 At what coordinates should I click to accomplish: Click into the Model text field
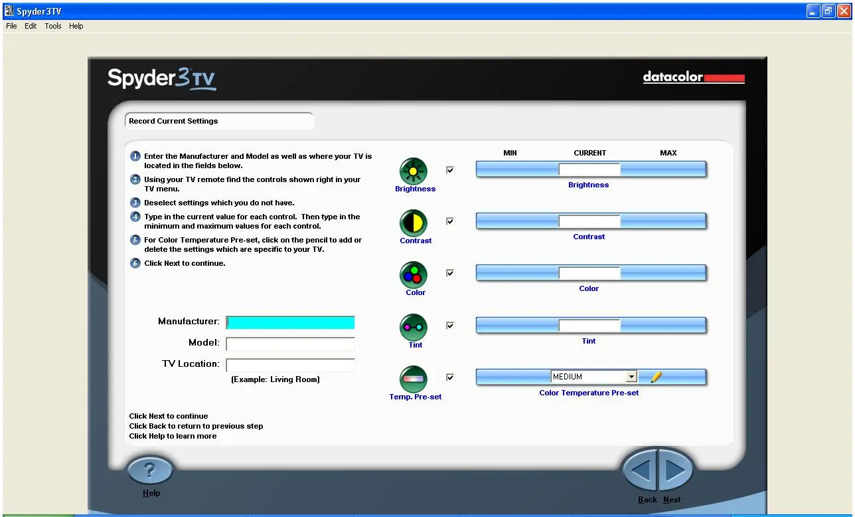290,344
